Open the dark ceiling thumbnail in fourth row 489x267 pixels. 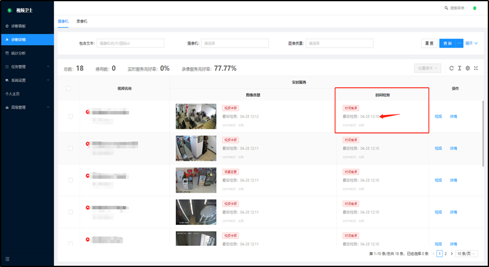(x=196, y=212)
